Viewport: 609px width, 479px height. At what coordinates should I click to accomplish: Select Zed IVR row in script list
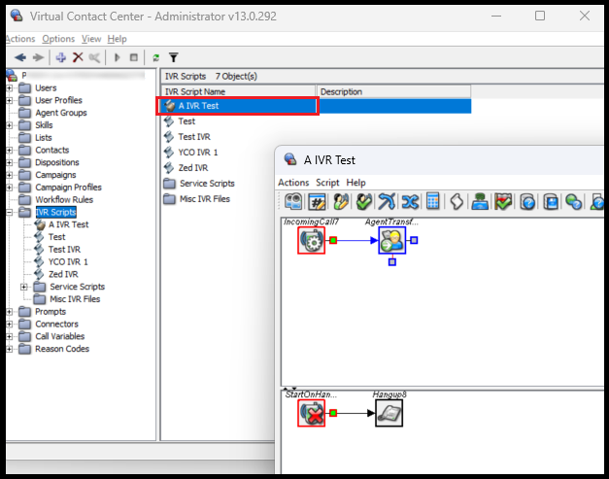193,168
